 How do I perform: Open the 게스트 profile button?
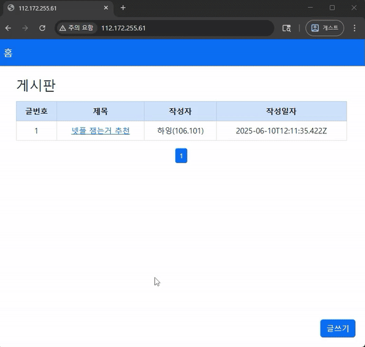coord(325,28)
